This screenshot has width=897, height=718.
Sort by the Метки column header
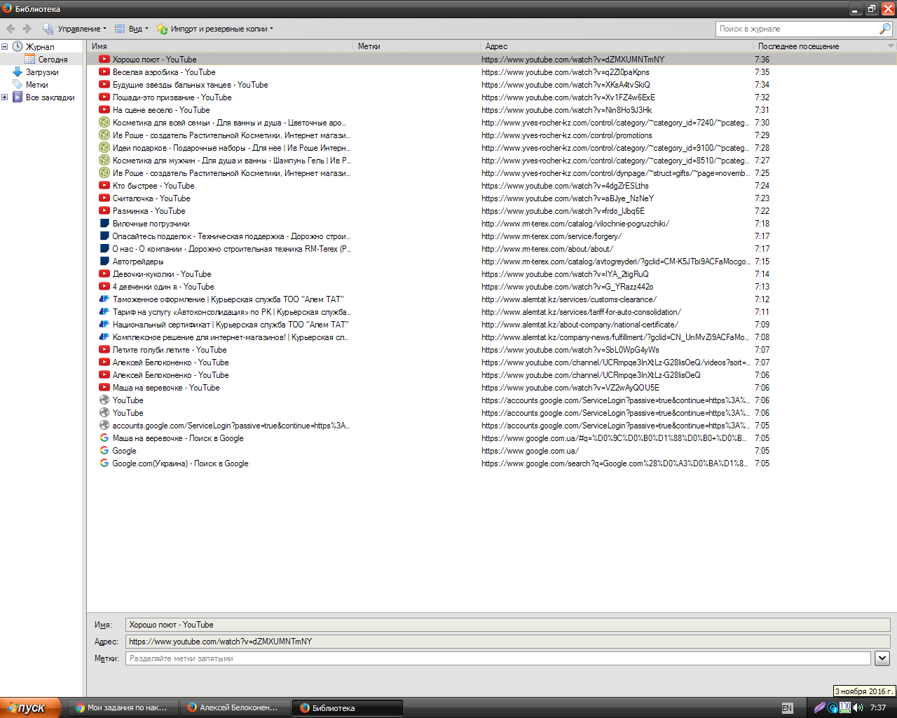pyautogui.click(x=417, y=46)
